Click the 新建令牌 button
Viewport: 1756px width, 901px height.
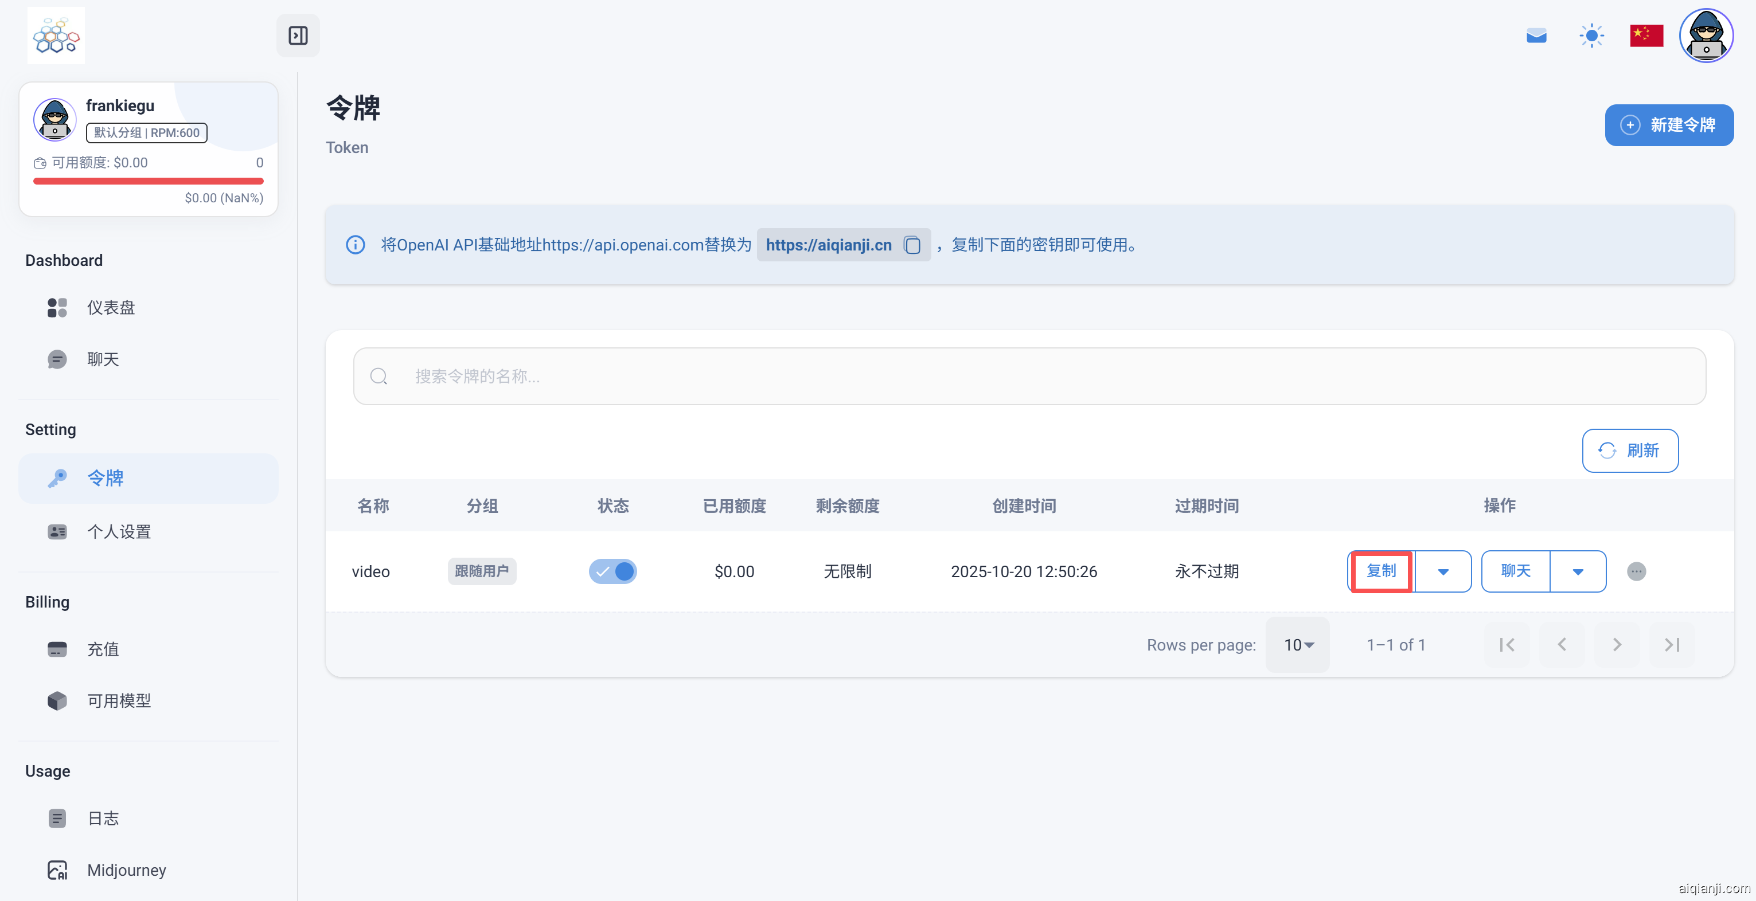click(x=1669, y=125)
